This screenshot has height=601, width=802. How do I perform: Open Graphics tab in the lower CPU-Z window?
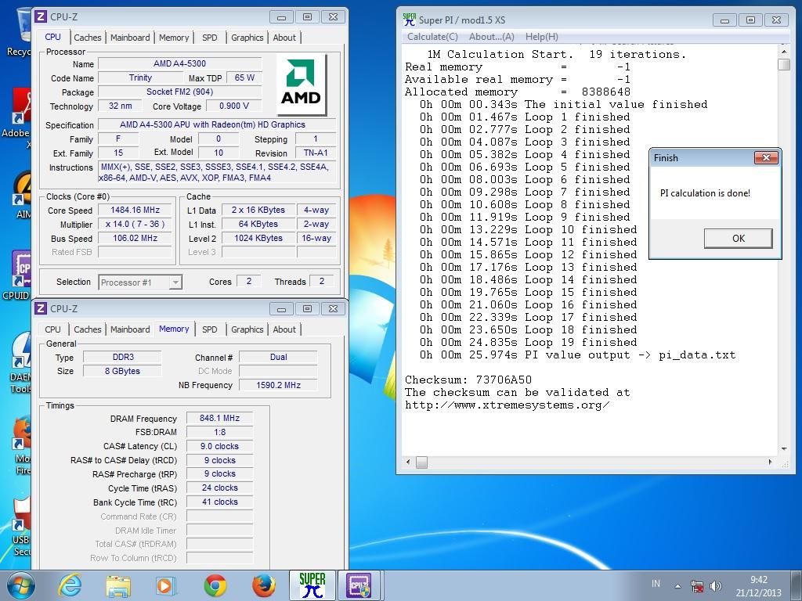click(247, 329)
